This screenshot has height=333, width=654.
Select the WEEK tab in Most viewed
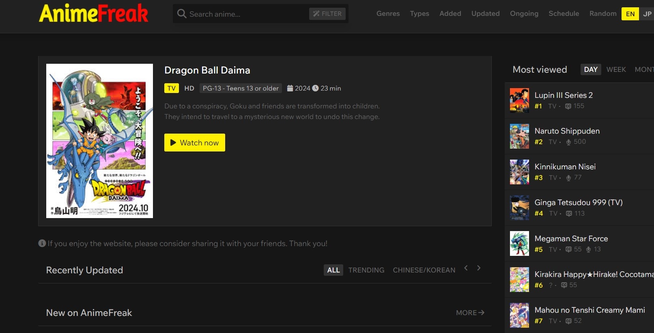(616, 69)
